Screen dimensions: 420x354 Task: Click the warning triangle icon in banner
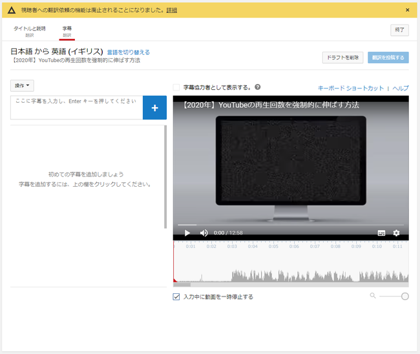(x=12, y=10)
